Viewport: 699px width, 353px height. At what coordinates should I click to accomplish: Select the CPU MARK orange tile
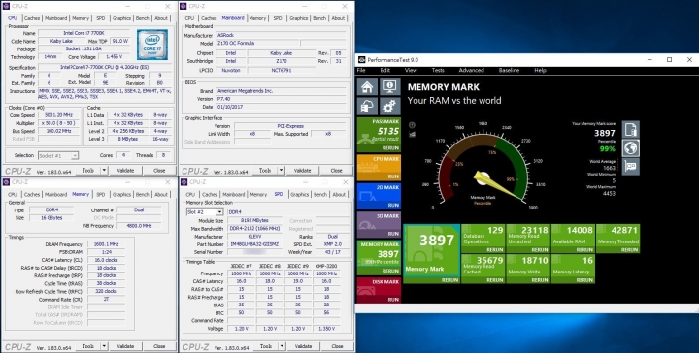[379, 168]
